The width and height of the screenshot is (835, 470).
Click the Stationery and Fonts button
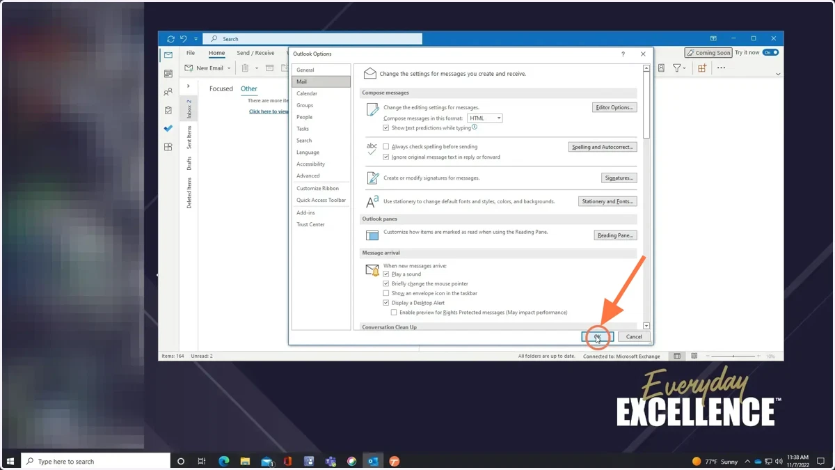(x=607, y=201)
